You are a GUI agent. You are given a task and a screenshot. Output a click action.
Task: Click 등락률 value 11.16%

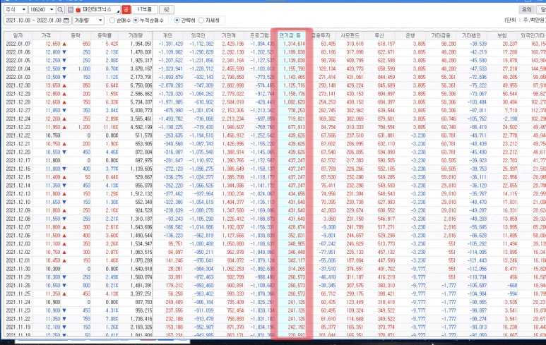pyautogui.click(x=112, y=127)
